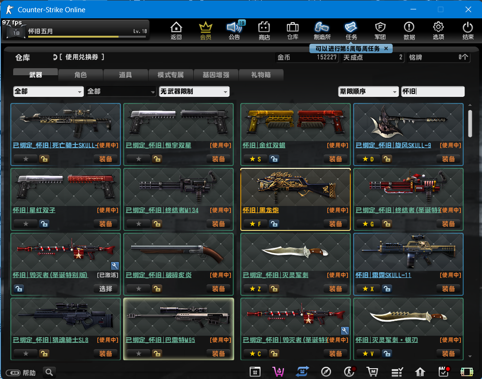Expand the dark 全部 sub-category dropdown
The width and height of the screenshot is (482, 379).
(x=121, y=91)
